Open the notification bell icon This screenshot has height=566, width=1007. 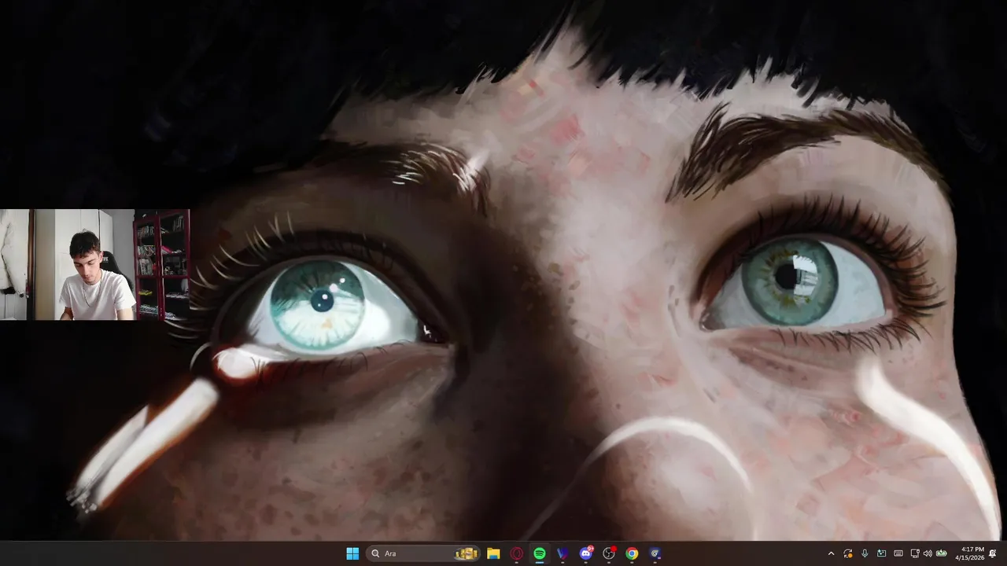tap(993, 553)
